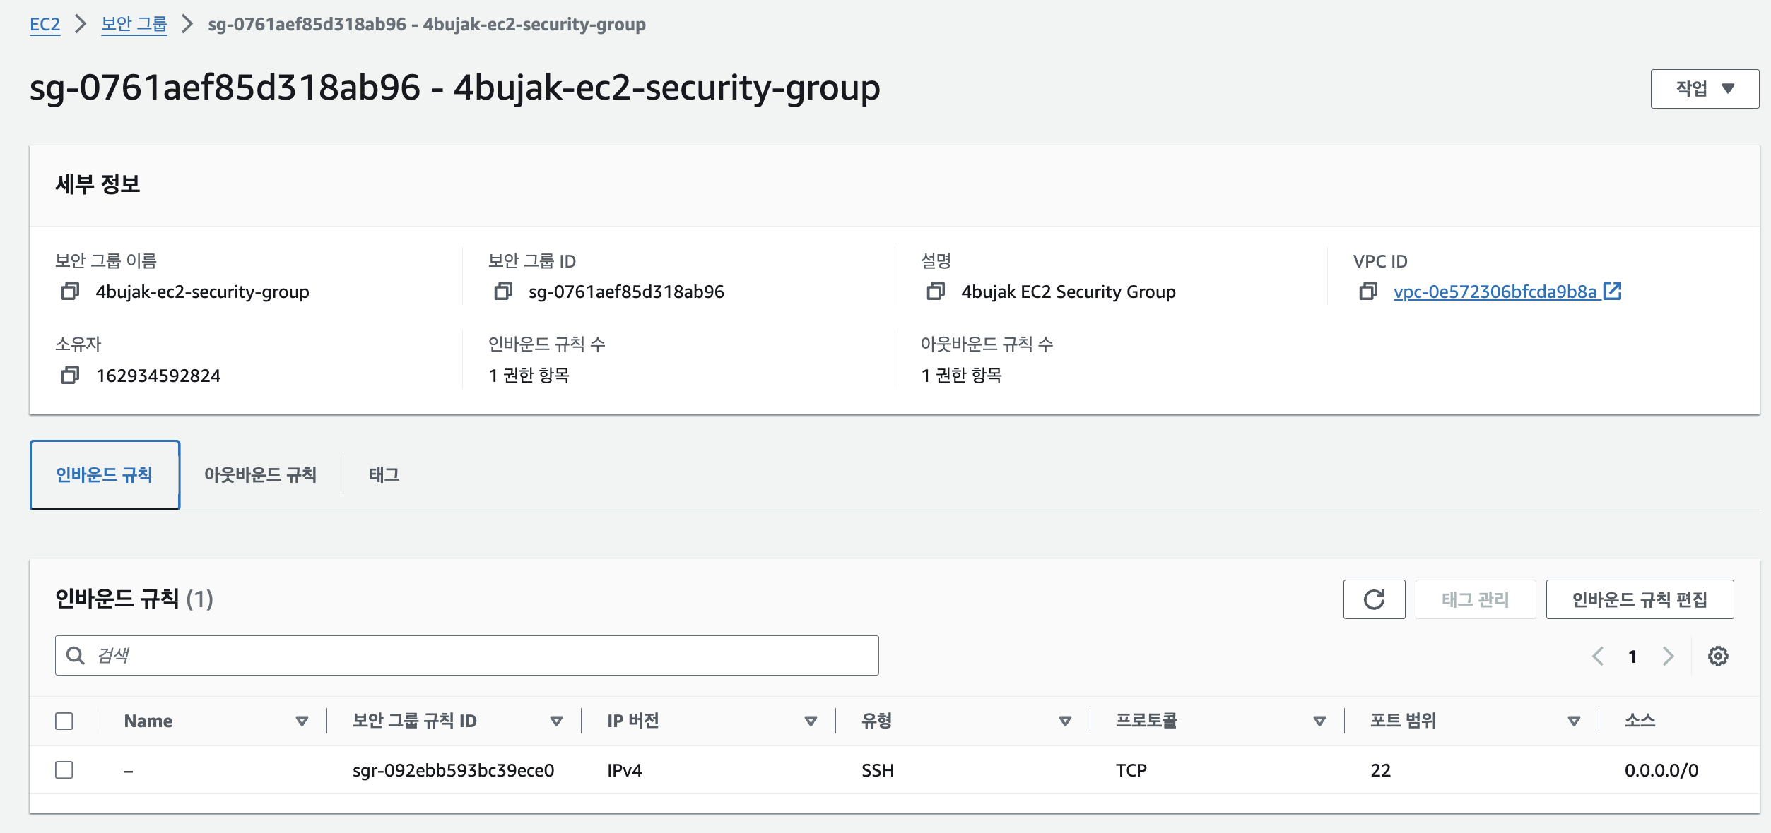
Task: Open table preferences gear icon
Action: pos(1717,657)
